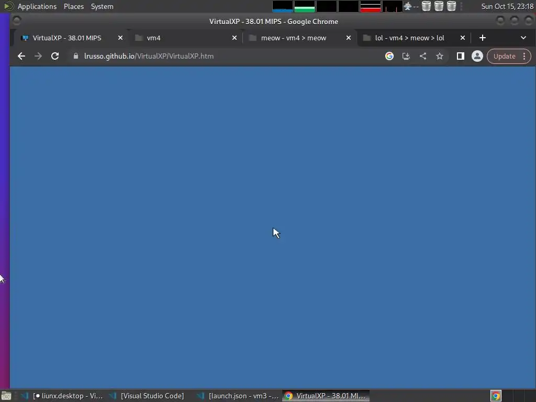Switch to the lol - vm4 > meow > lol tab
The height and width of the screenshot is (402, 536).
point(414,38)
